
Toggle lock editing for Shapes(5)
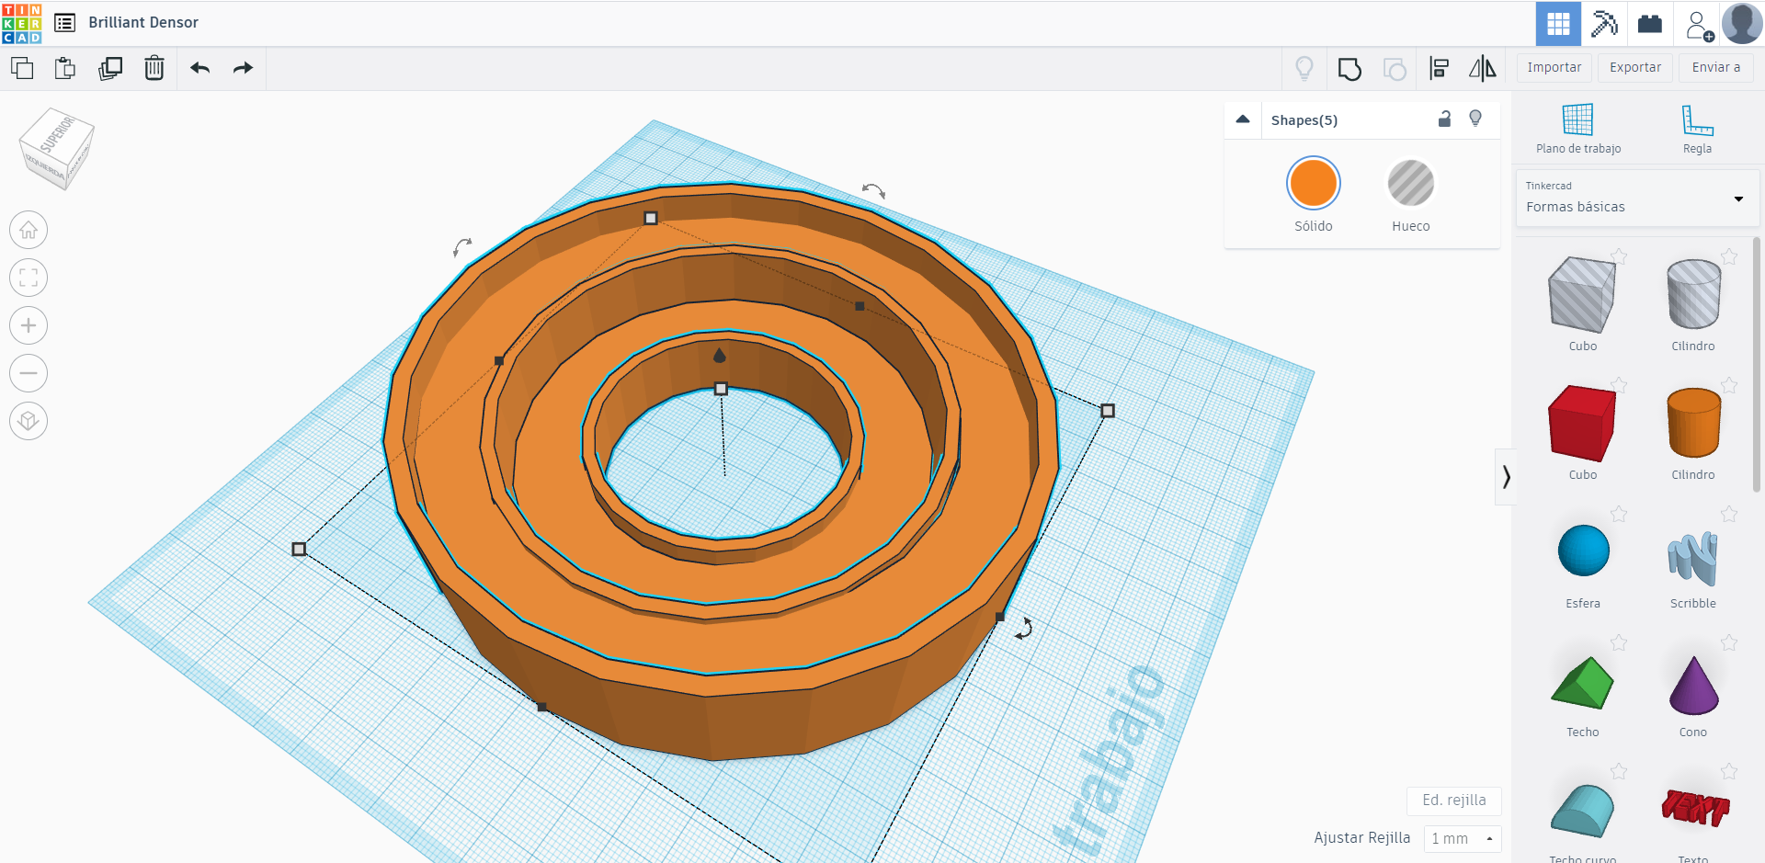tap(1444, 119)
